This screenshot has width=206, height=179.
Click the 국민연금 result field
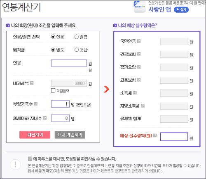[x=174, y=41]
